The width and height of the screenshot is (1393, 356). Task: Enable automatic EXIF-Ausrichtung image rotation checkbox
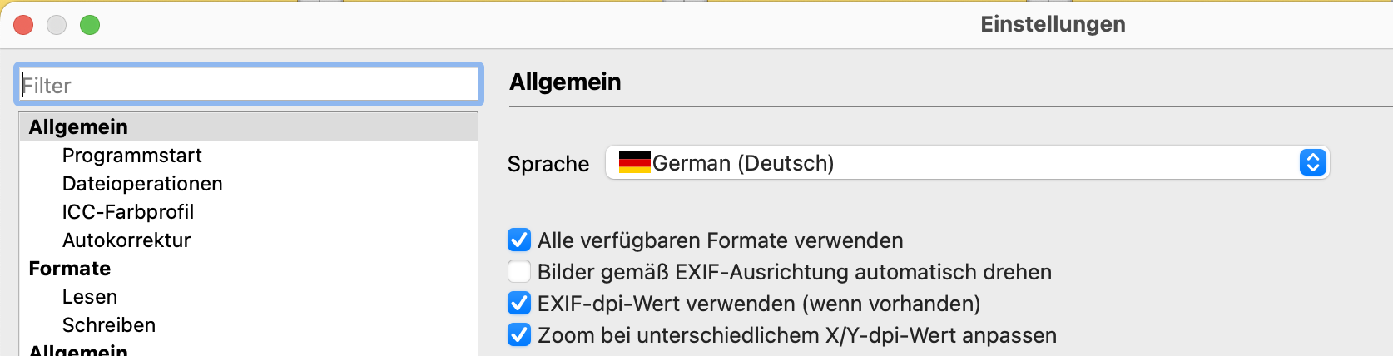519,272
